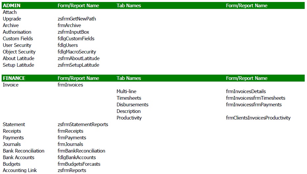Open the Disbursements tab name

pos(132,105)
